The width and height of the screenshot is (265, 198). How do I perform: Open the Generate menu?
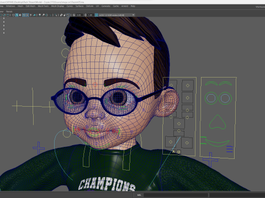[106, 6]
